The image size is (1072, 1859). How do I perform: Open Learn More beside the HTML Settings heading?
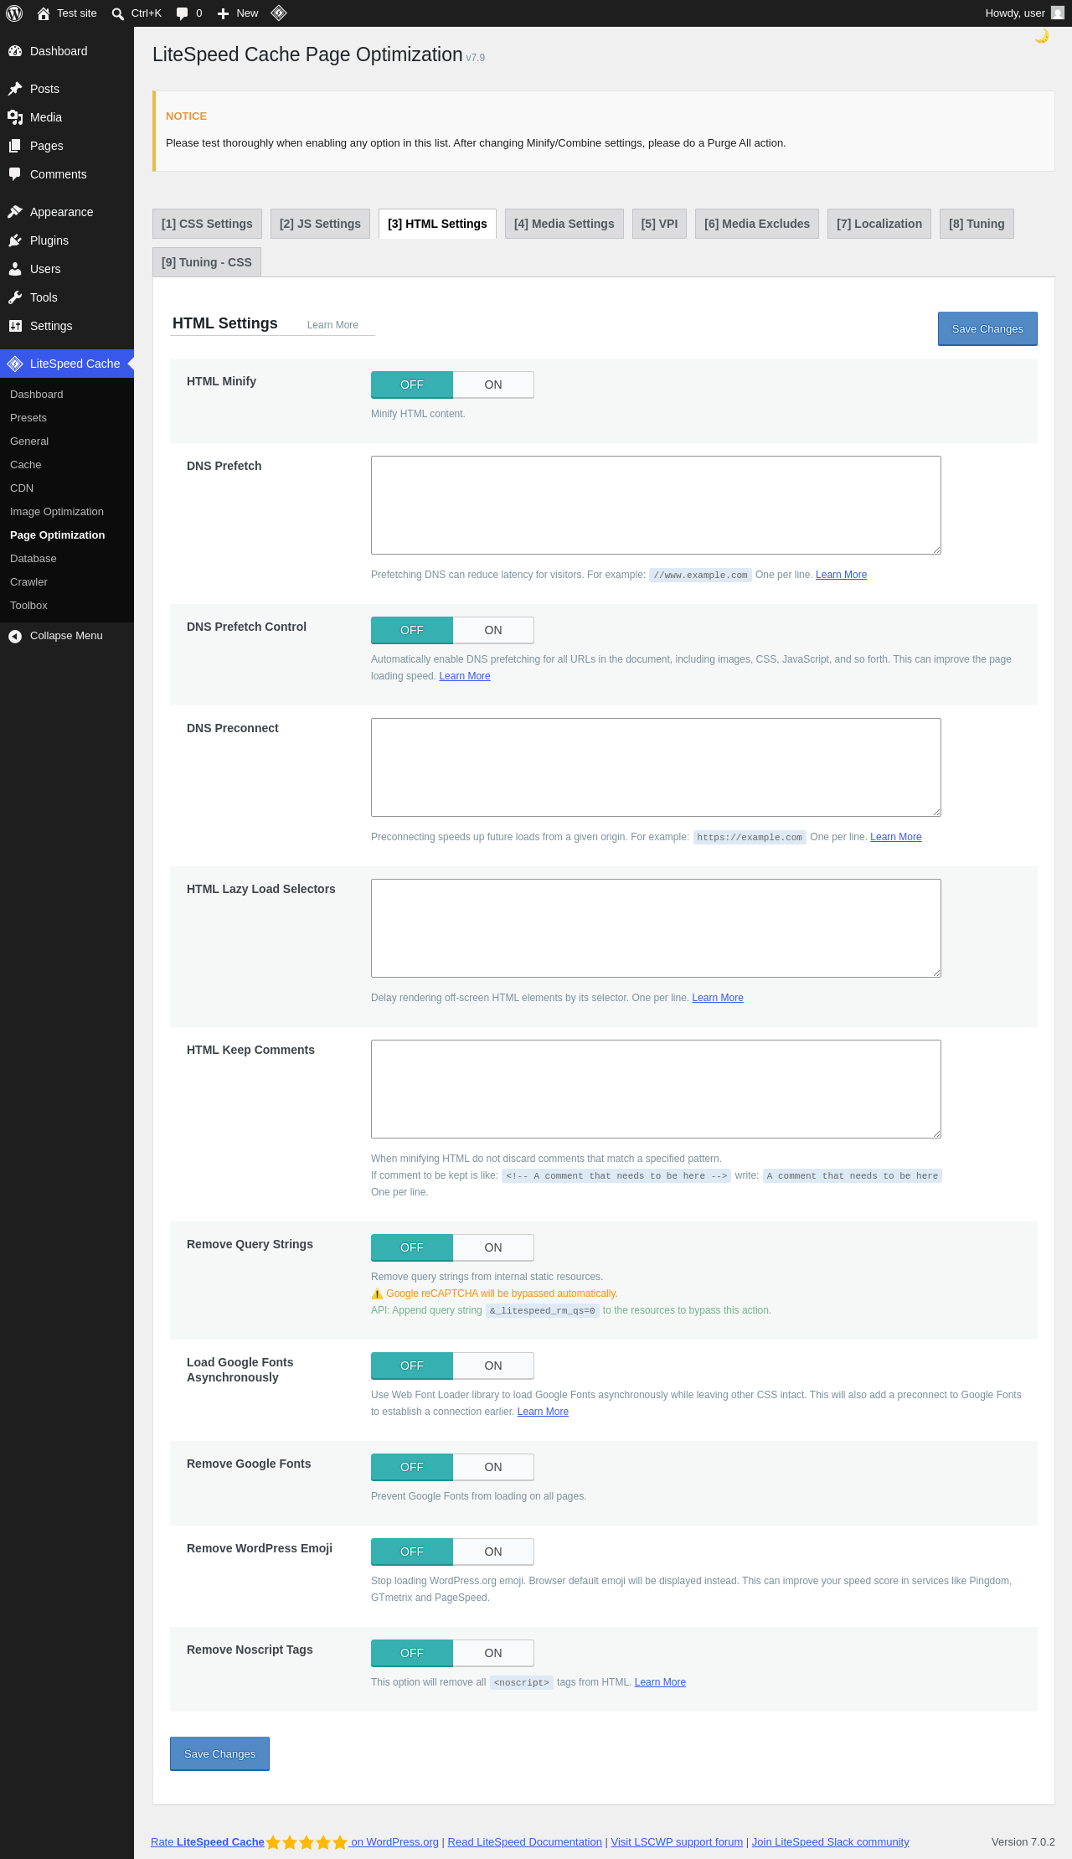(x=332, y=325)
